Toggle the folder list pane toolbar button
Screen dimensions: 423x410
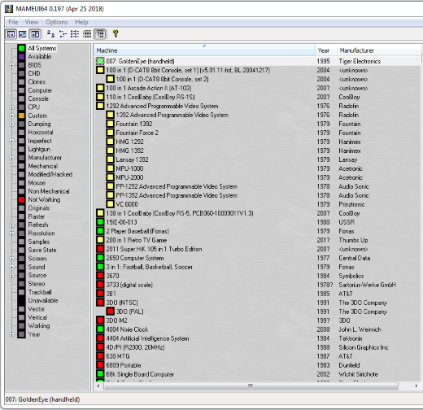click(11, 34)
